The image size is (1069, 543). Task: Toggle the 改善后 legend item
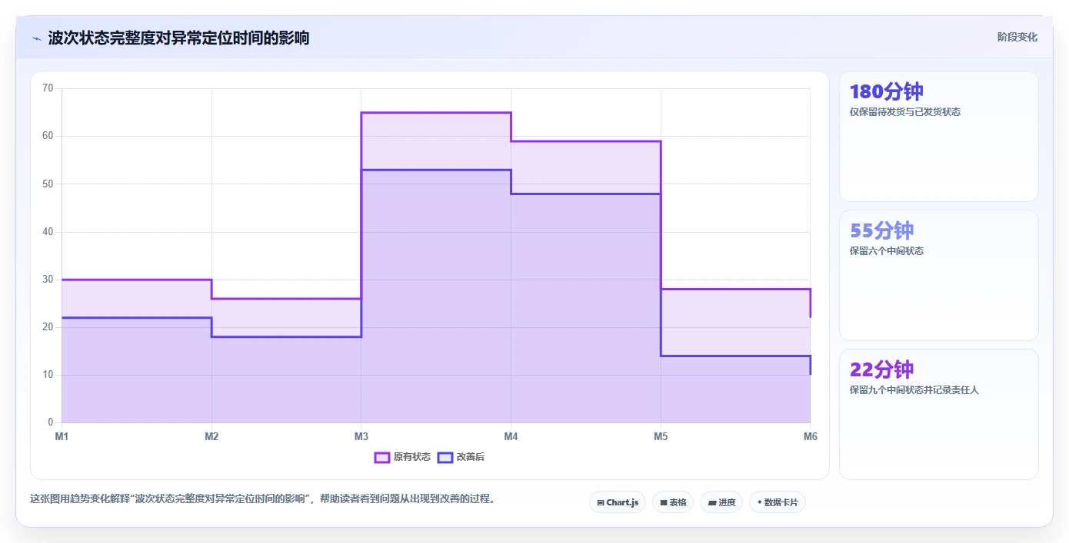tap(461, 457)
